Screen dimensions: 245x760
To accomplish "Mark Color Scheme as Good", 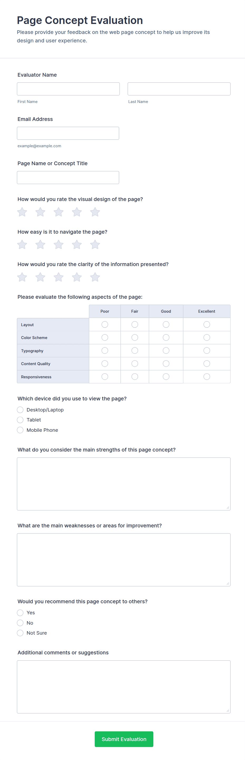I will [166, 337].
